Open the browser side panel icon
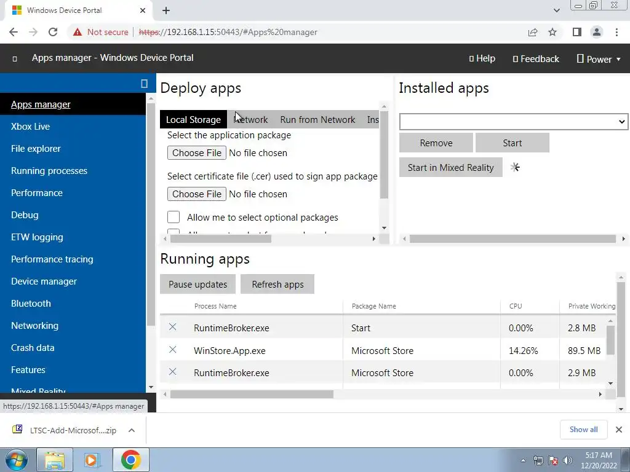 577,32
